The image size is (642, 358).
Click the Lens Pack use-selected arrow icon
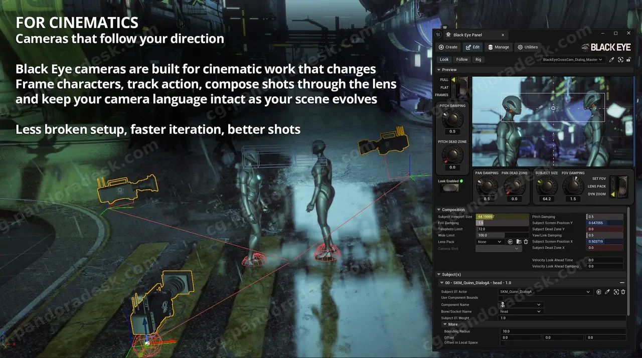pyautogui.click(x=510, y=242)
